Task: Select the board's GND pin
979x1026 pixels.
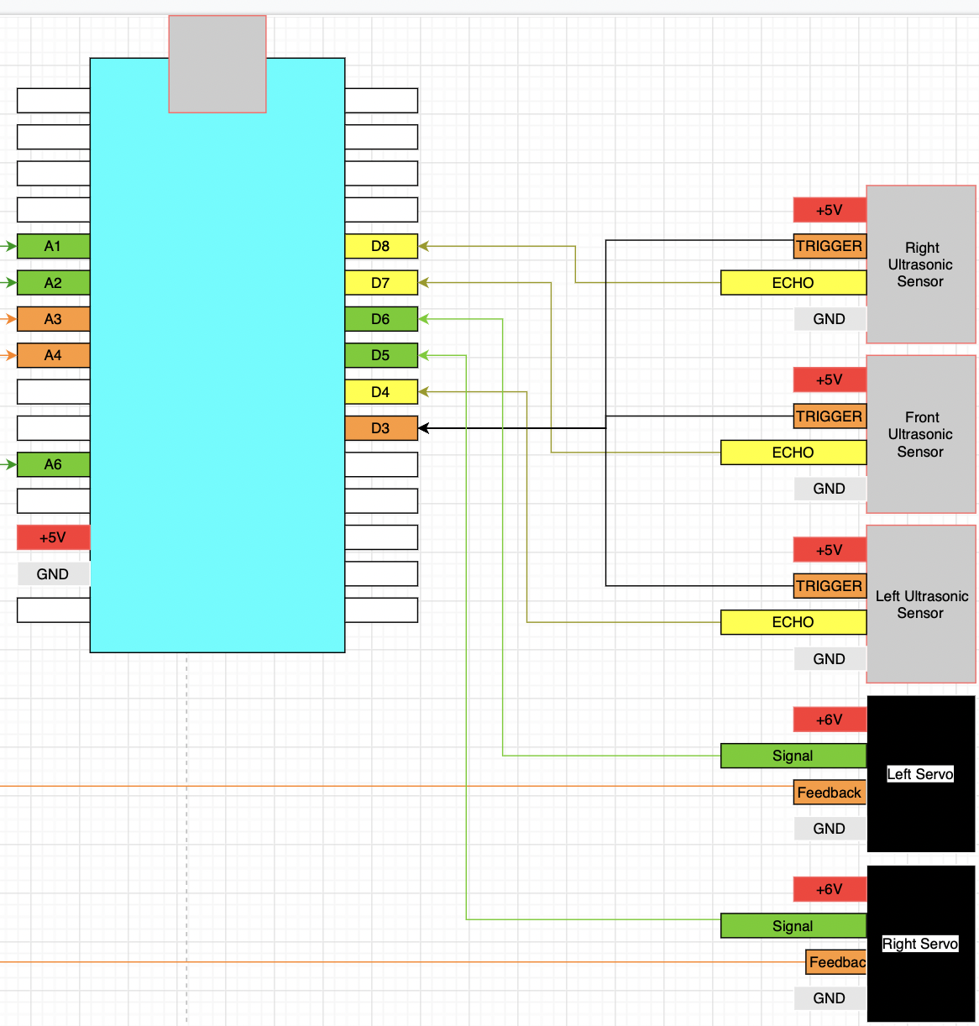Action: [53, 574]
